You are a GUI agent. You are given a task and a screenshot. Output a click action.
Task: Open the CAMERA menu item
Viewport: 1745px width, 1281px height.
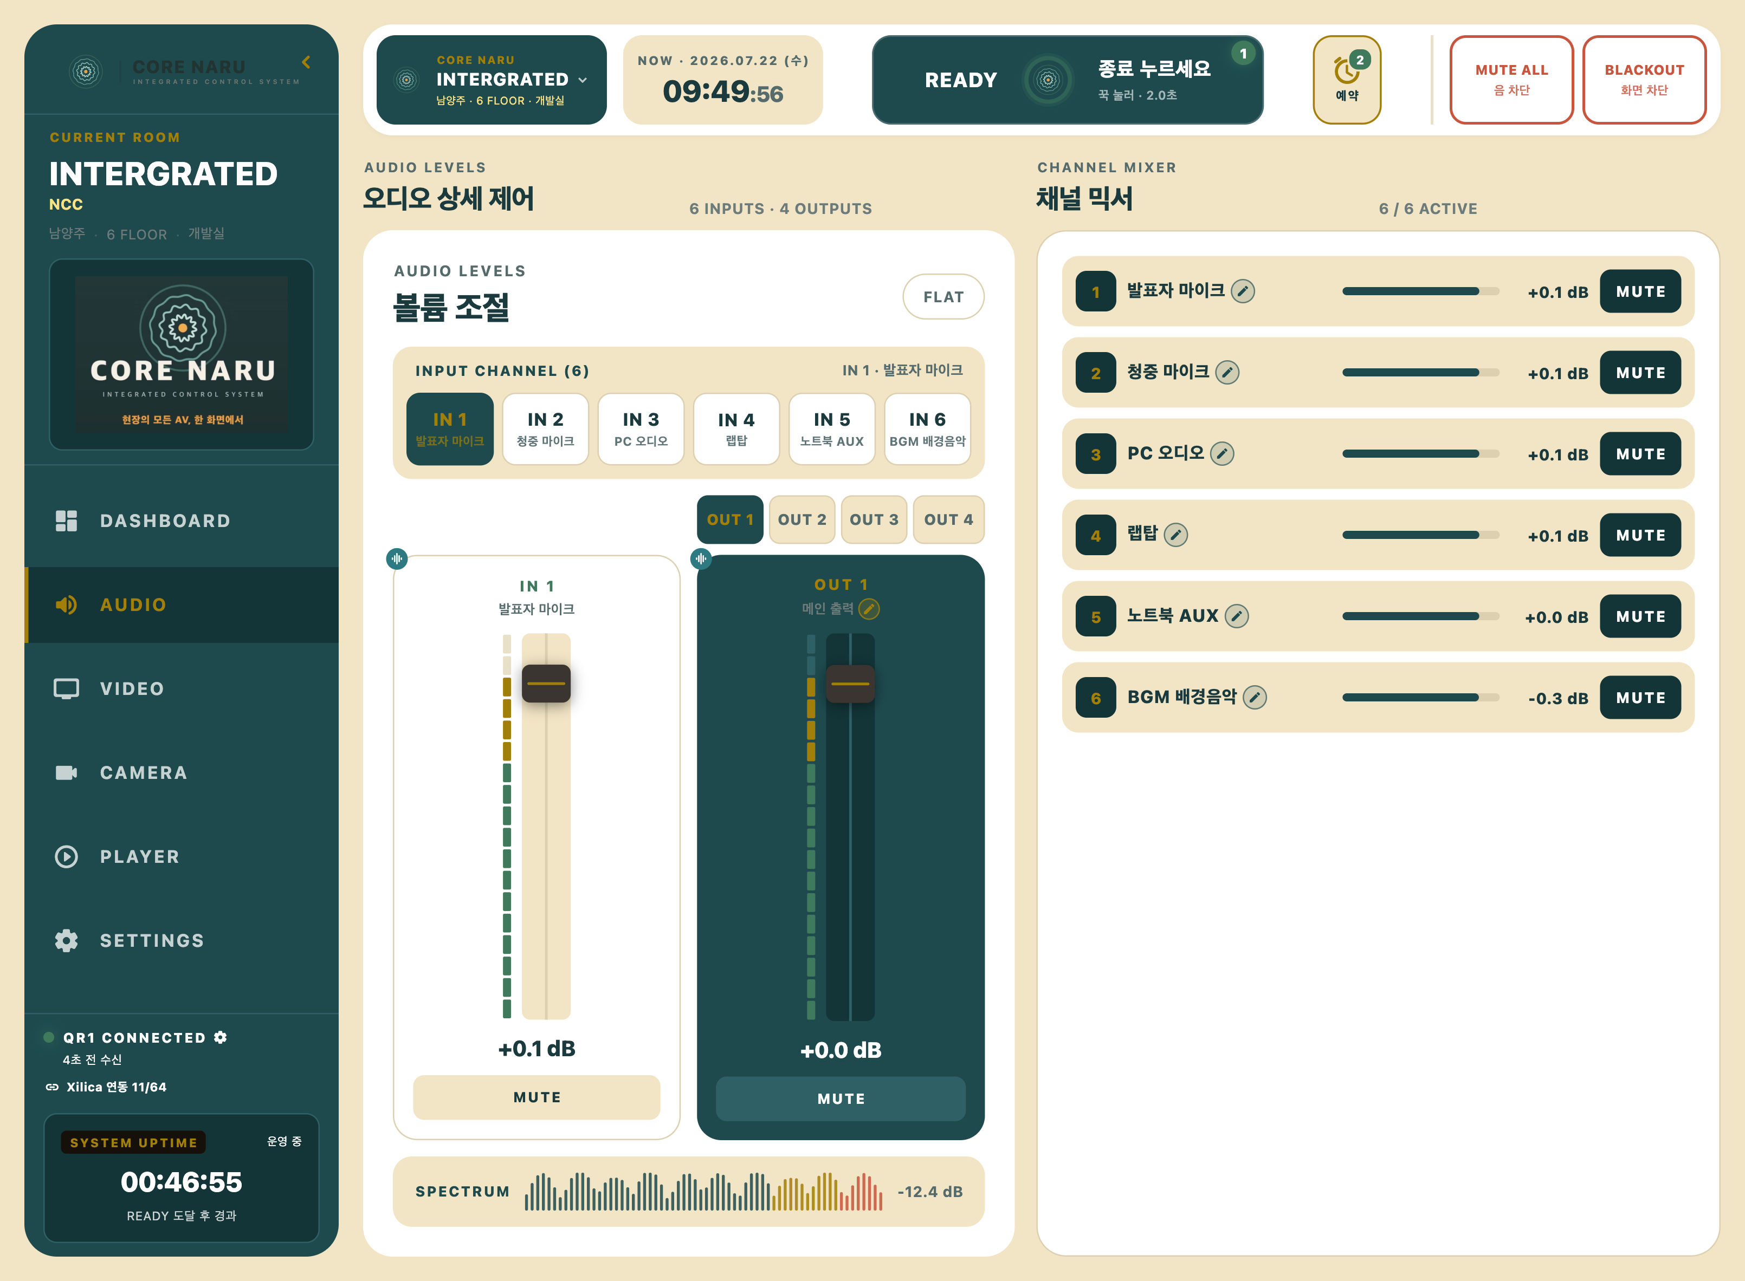tap(182, 773)
